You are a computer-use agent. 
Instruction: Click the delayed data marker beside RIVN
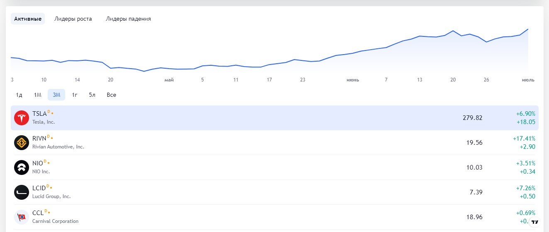point(49,137)
